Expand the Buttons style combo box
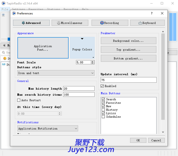 coord(56,73)
